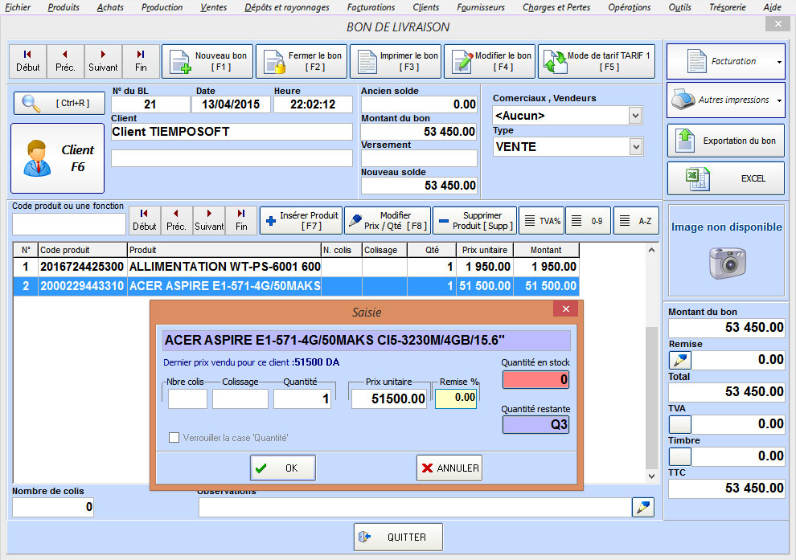Click the Quantité input in Saisie dialog
Screen dimensions: 796x560
[x=302, y=399]
